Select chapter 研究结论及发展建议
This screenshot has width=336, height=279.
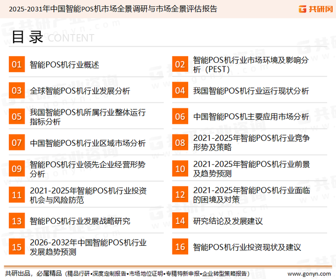(228, 221)
